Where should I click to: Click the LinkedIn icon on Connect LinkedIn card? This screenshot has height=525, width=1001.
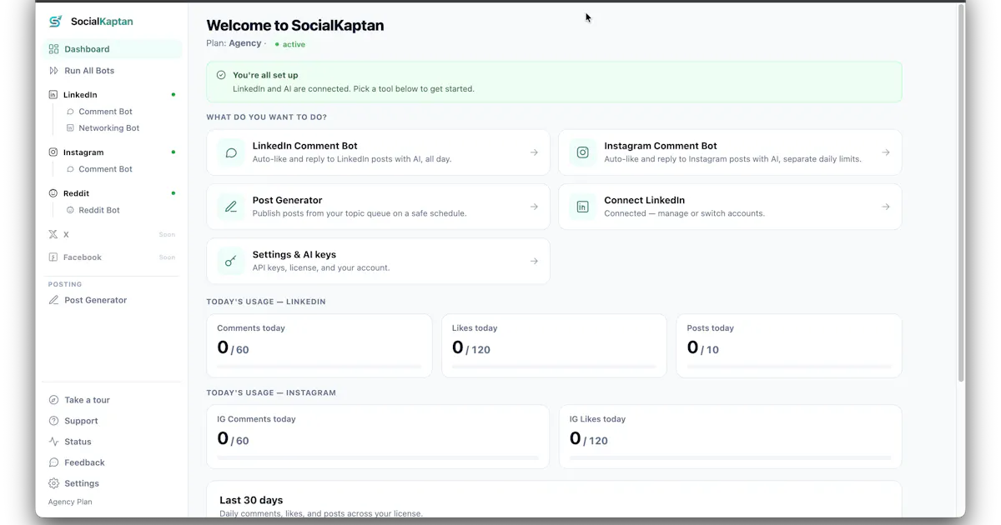pyautogui.click(x=583, y=207)
